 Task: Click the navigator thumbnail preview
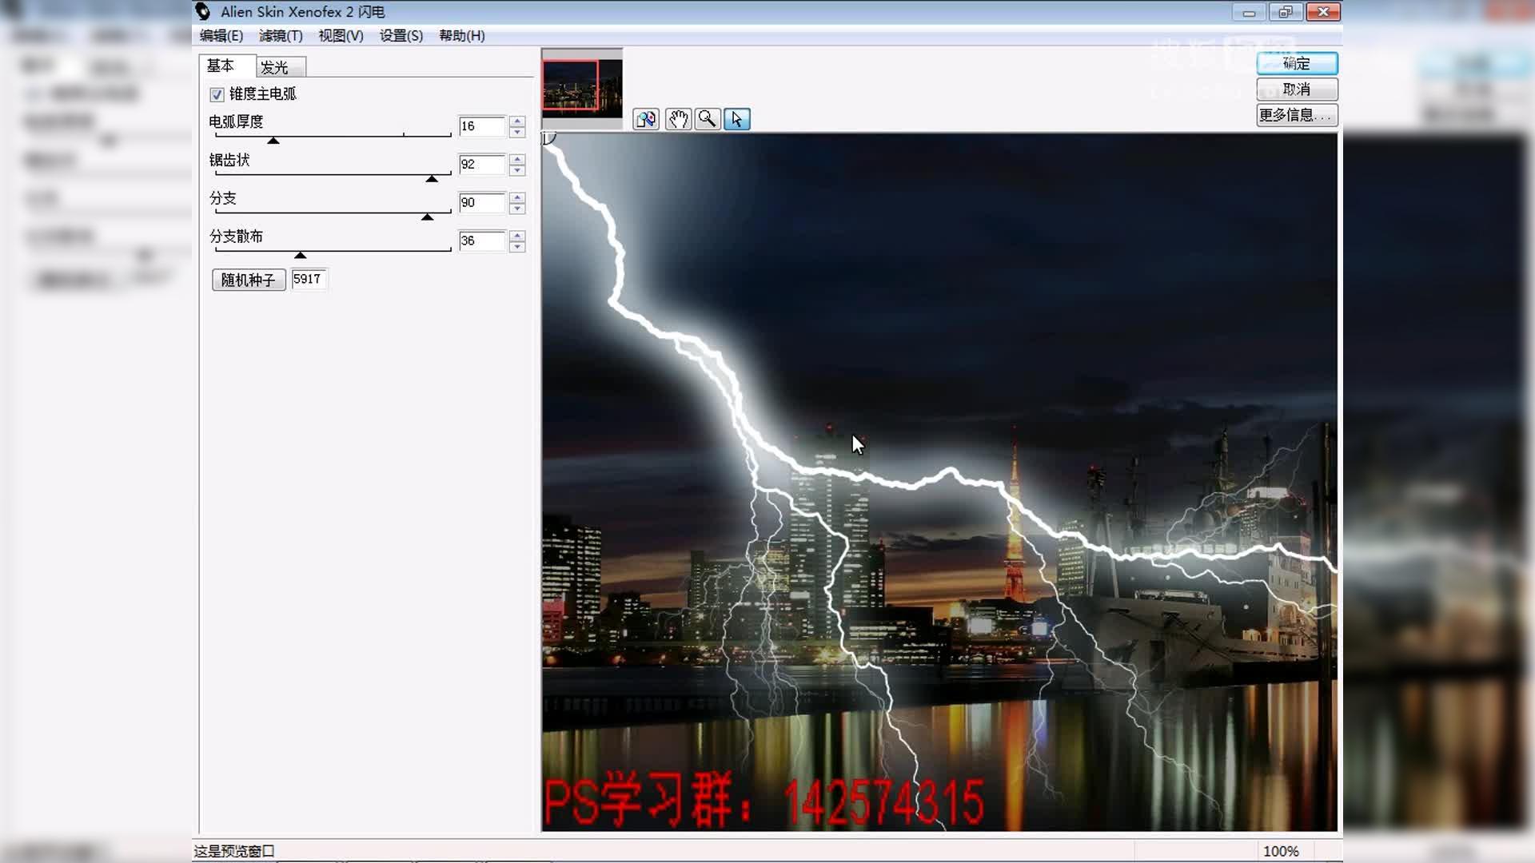pyautogui.click(x=581, y=88)
